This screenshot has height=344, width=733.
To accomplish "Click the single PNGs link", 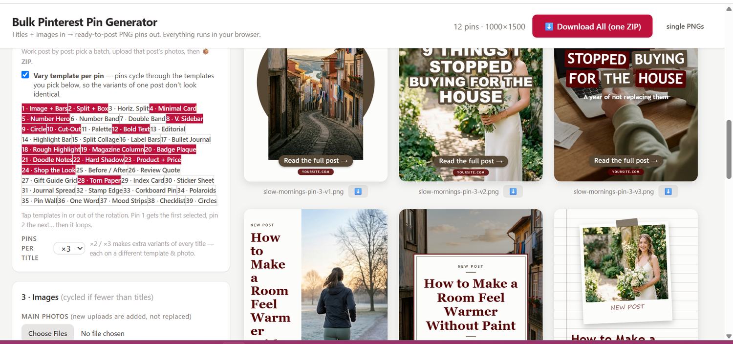I will (x=685, y=26).
